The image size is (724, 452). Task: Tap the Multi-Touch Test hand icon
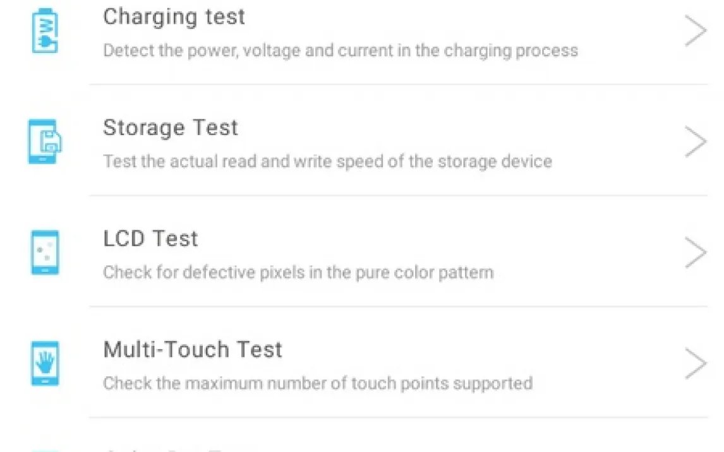[x=45, y=364]
